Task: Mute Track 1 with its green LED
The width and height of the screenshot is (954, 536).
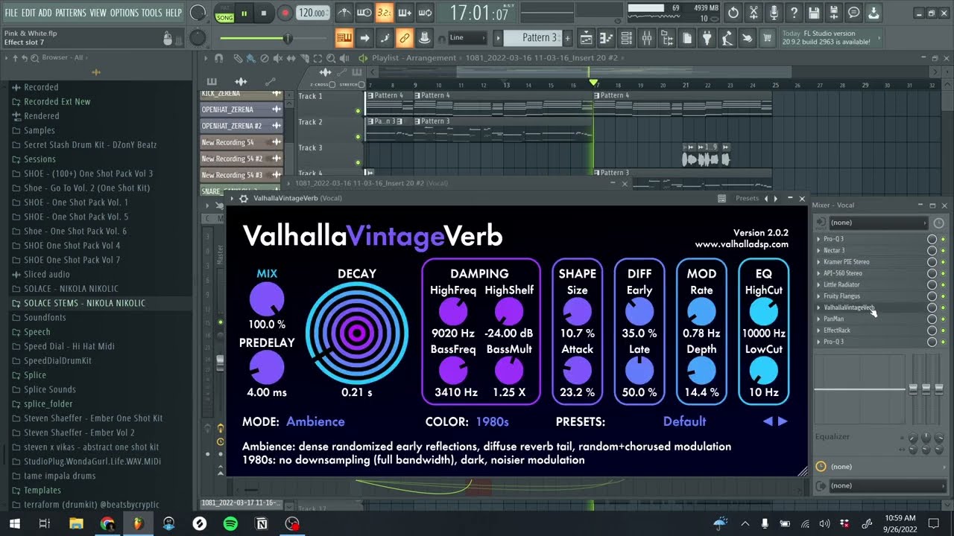Action: 358,111
